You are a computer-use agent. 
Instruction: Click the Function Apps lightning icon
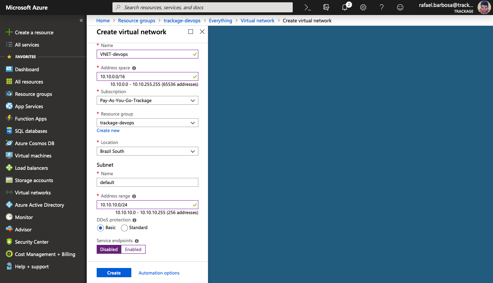tap(9, 119)
